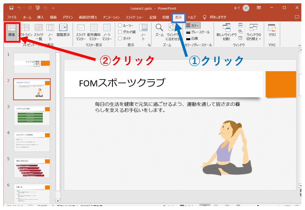Open the デザイン tab
The height and width of the screenshot is (210, 305).
point(68,17)
